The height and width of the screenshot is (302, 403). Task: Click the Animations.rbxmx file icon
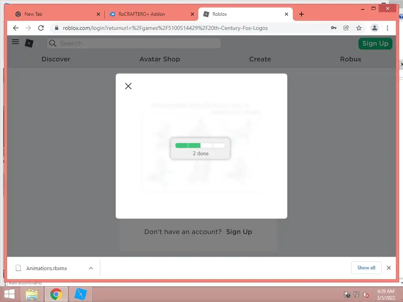[x=18, y=268]
